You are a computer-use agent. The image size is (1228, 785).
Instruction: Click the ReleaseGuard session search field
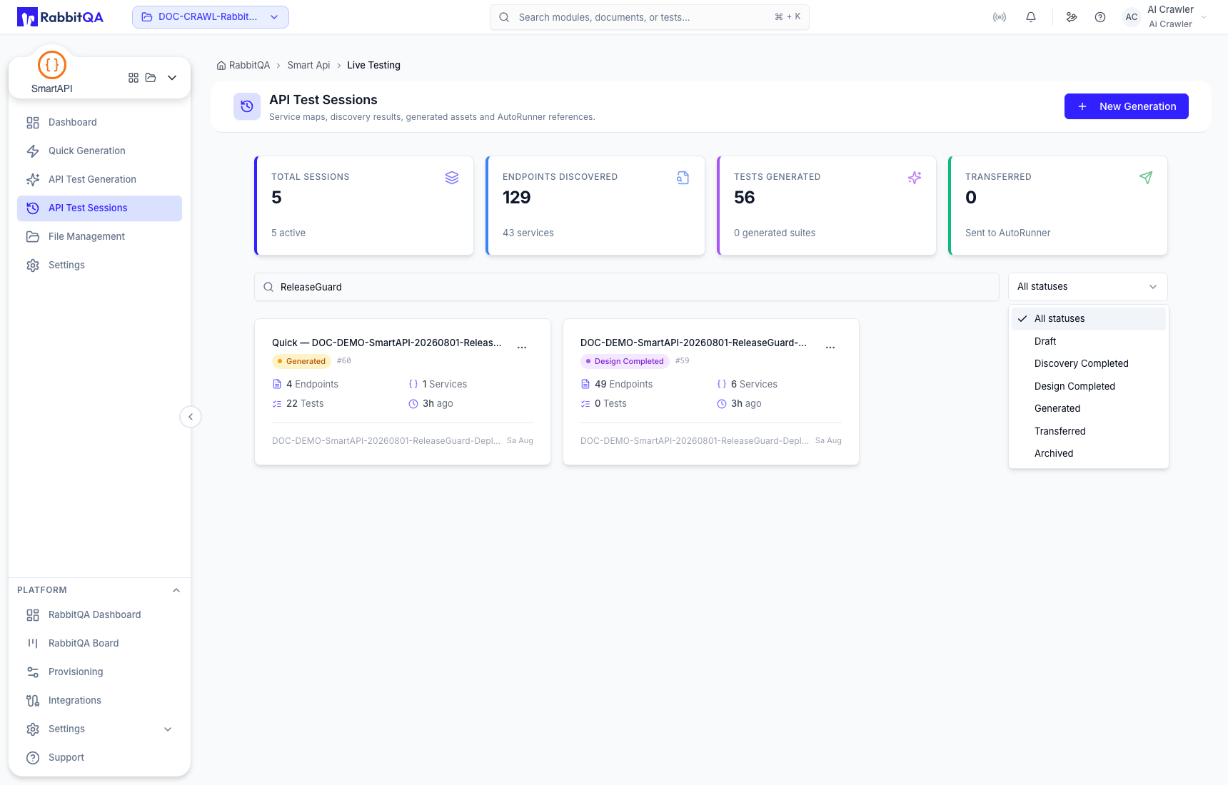[x=627, y=287]
